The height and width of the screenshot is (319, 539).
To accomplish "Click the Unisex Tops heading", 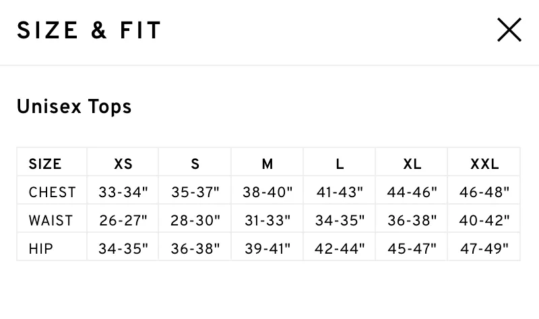I will coord(74,107).
